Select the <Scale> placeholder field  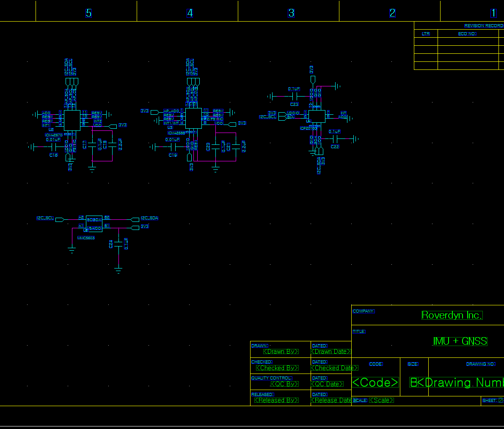click(x=381, y=400)
